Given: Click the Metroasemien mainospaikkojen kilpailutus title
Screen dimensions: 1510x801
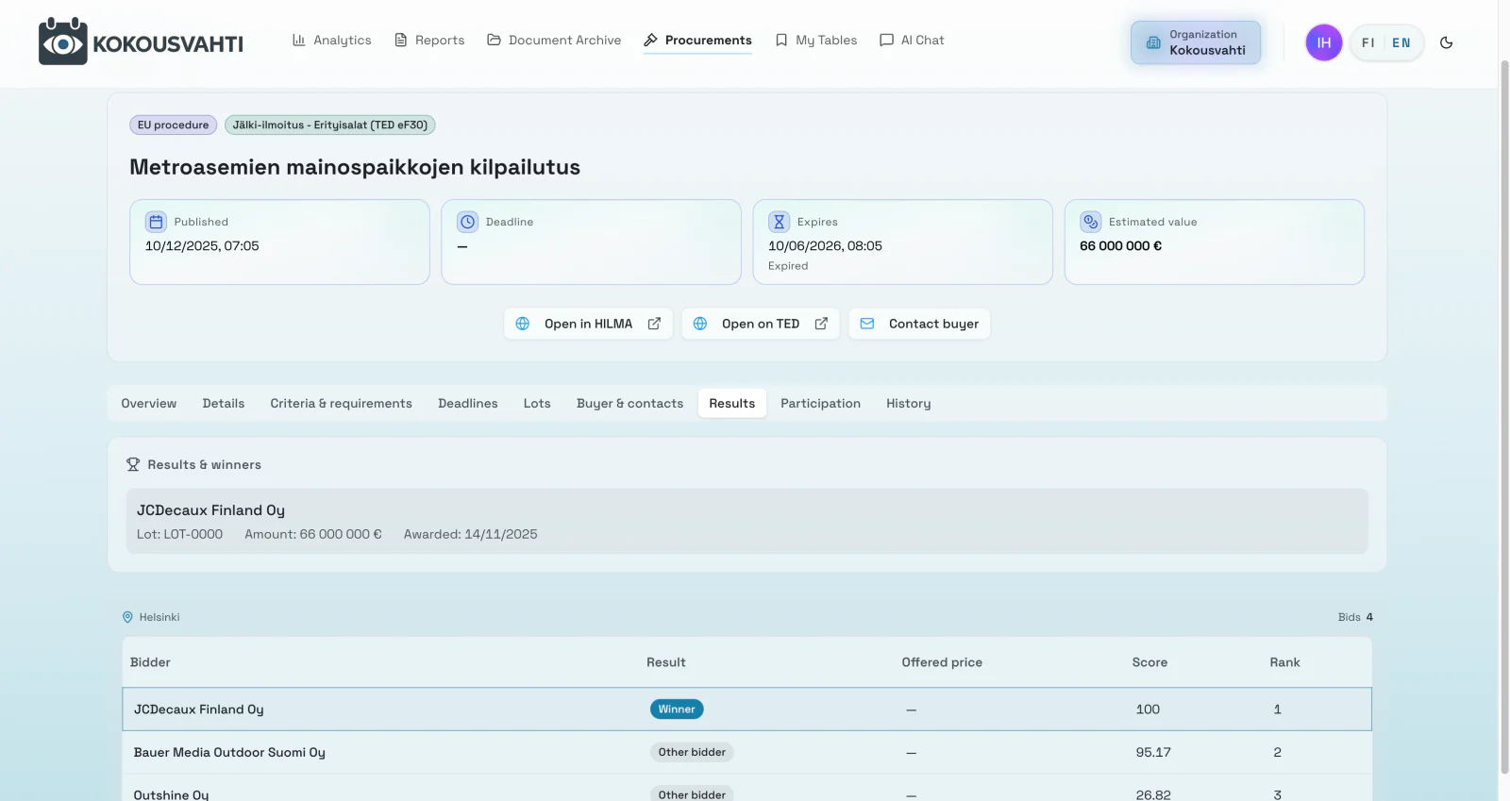Looking at the screenshot, I should [355, 167].
